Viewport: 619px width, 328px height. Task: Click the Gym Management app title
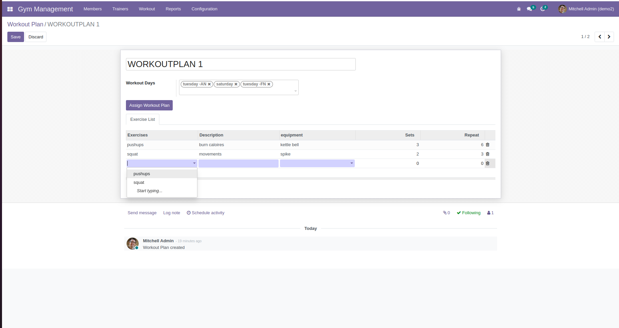pyautogui.click(x=45, y=9)
